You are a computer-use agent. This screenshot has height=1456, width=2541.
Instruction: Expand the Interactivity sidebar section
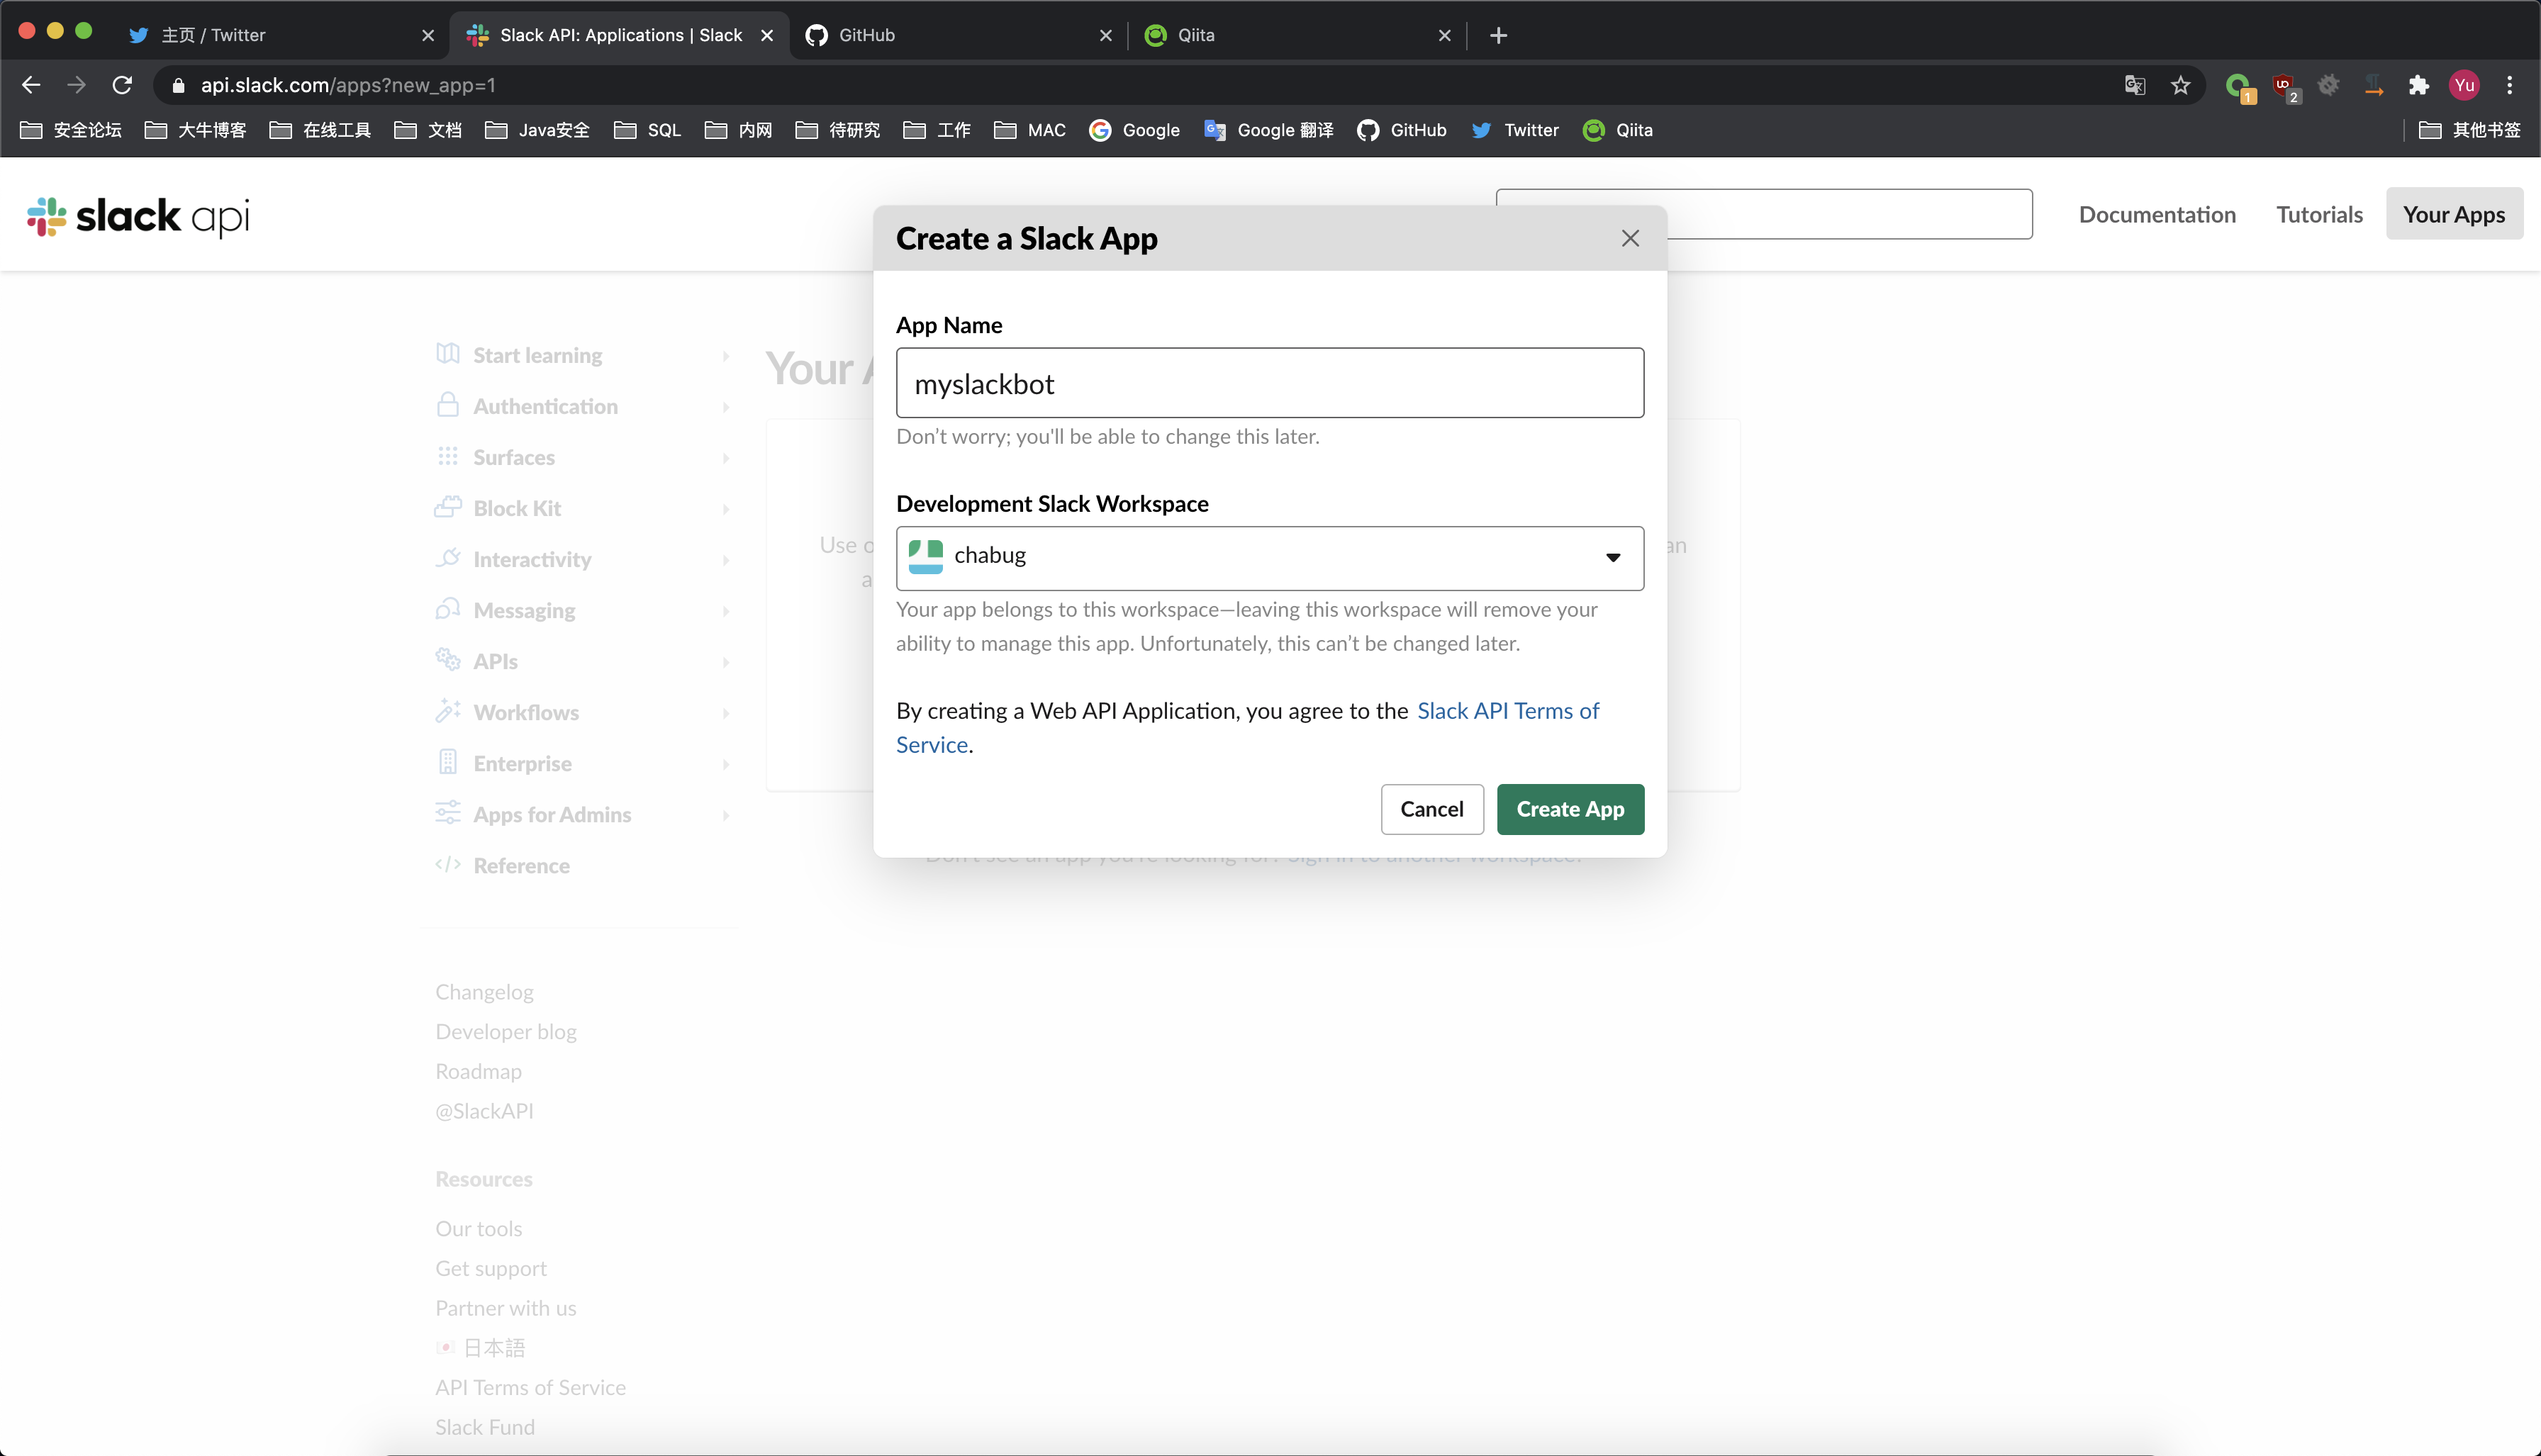(583, 559)
